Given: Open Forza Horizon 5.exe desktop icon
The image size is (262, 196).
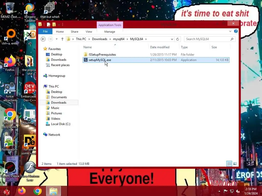Looking at the screenshot, I should pyautogui.click(x=30, y=171).
